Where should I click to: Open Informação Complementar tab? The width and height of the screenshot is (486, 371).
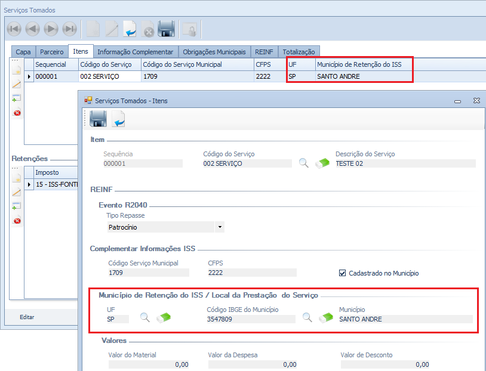pyautogui.click(x=136, y=52)
